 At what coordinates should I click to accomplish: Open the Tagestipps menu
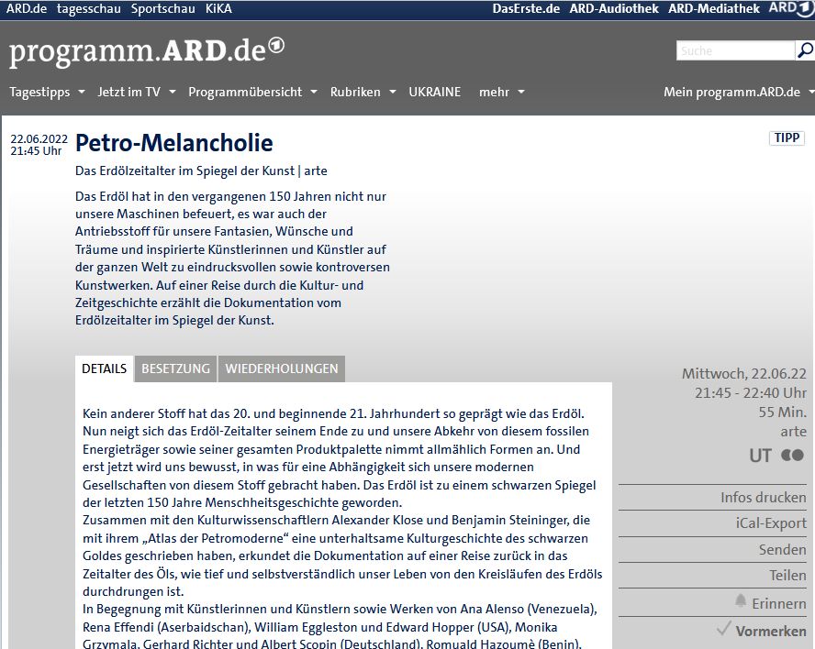tap(39, 92)
